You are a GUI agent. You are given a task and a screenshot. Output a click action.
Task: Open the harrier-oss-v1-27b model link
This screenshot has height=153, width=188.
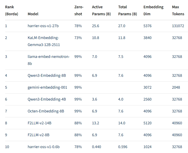(x=44, y=26)
